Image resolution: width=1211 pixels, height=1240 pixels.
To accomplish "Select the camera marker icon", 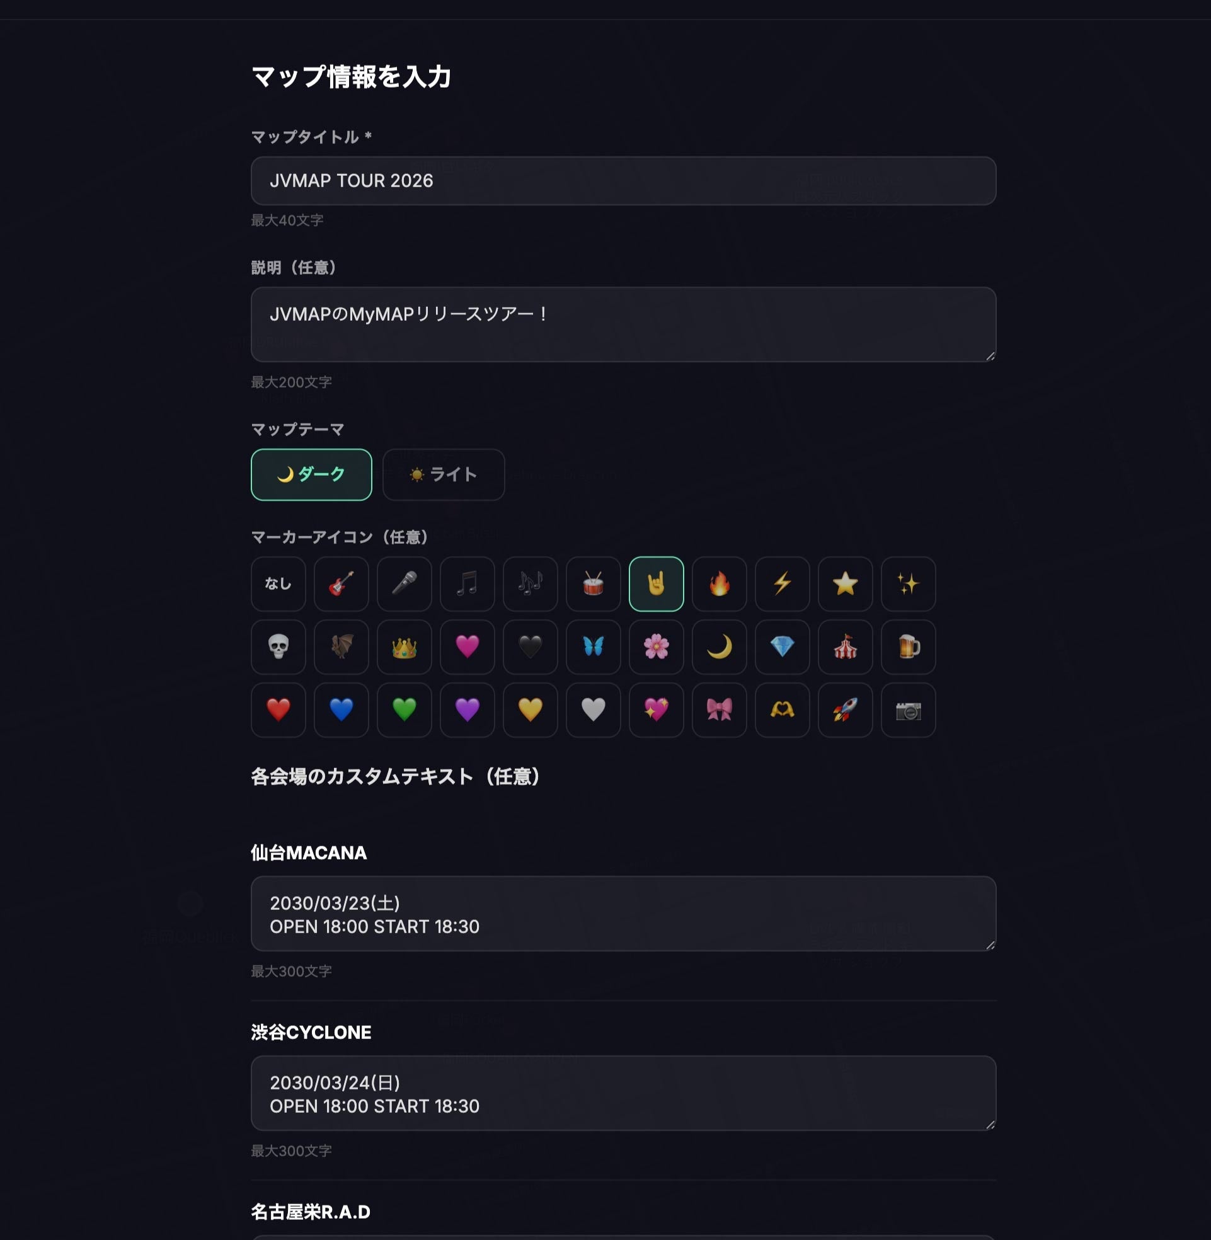I will 907,709.
